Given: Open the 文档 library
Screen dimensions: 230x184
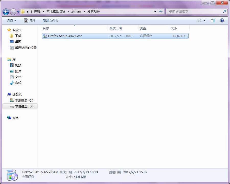Looking at the screenshot, I should pos(18,77).
